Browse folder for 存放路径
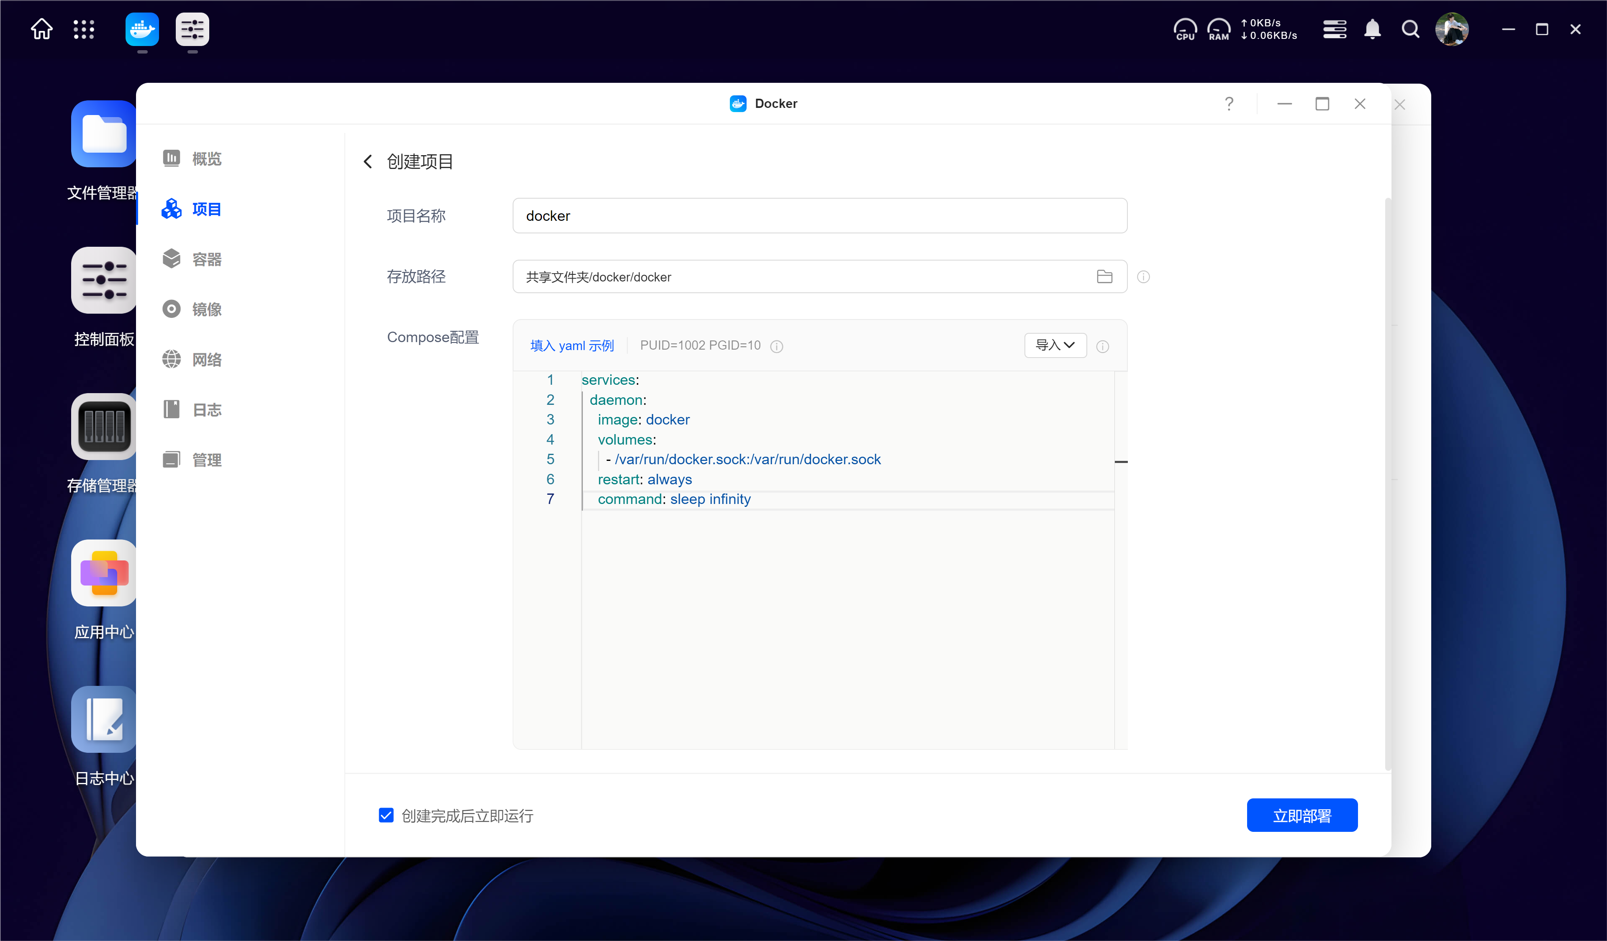This screenshot has height=941, width=1607. coord(1104,276)
